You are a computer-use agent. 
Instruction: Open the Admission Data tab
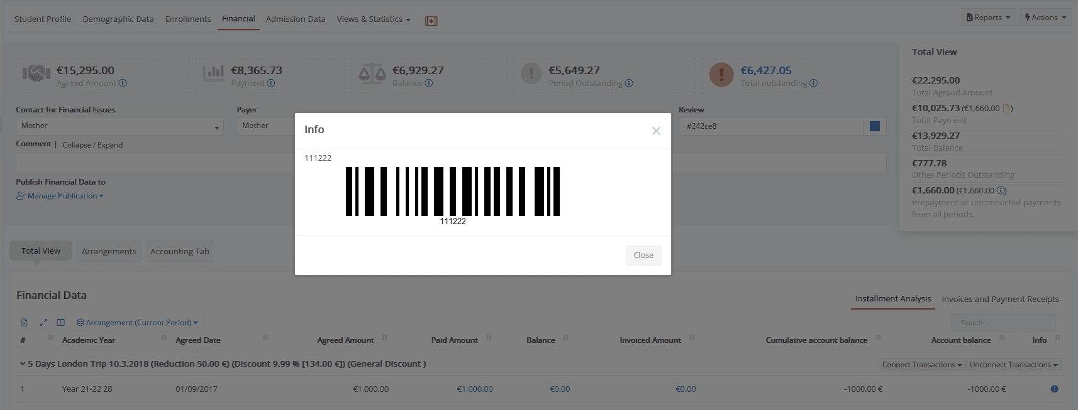coord(296,19)
